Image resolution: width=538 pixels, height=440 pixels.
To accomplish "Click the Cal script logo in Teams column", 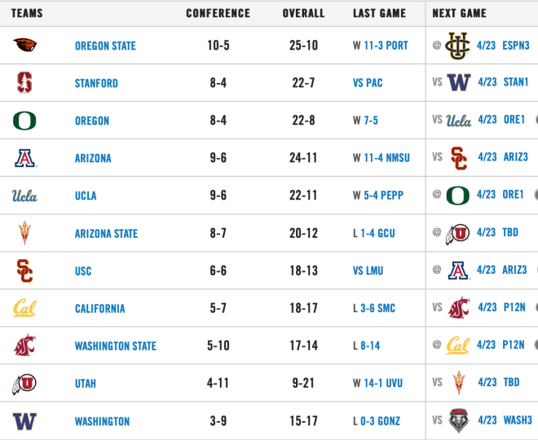I will point(24,308).
